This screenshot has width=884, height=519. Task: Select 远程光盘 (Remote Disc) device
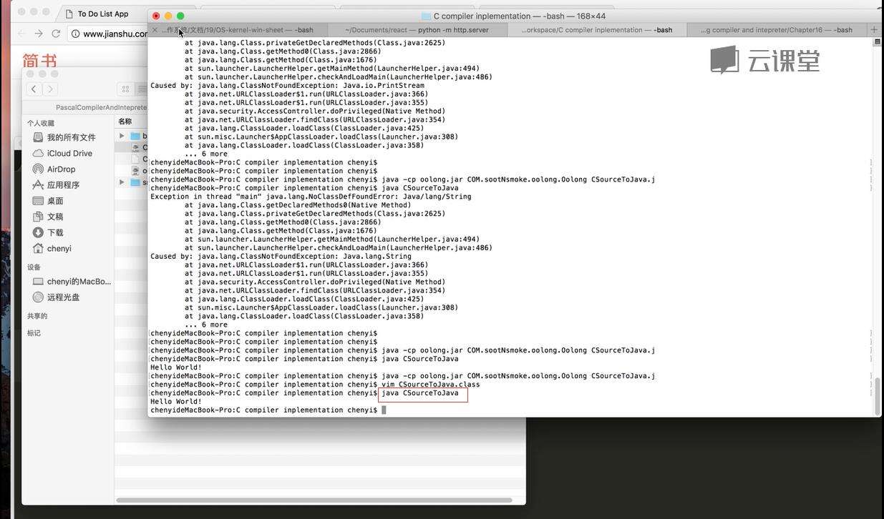coord(63,297)
